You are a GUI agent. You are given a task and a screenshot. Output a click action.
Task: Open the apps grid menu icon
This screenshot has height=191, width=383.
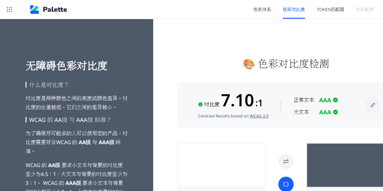click(x=10, y=10)
